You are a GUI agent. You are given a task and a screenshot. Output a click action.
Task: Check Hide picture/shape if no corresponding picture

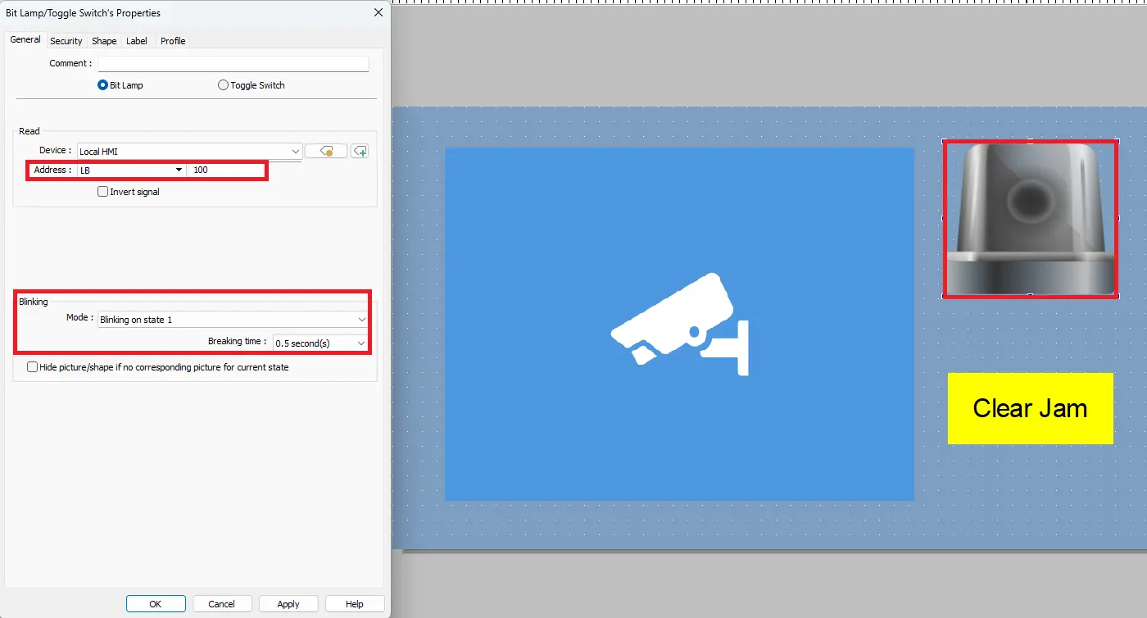click(x=33, y=367)
